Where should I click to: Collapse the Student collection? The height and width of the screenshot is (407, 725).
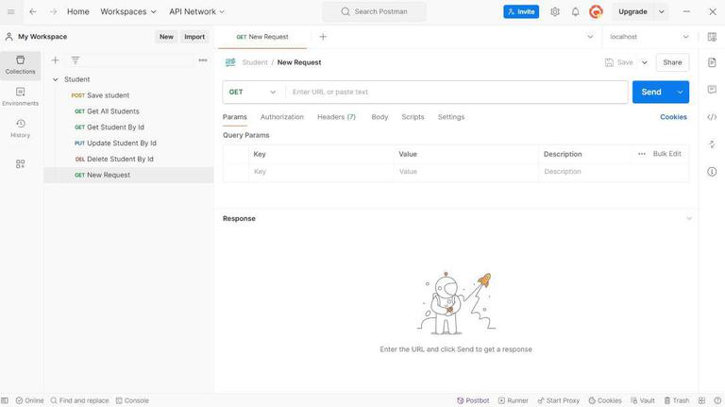56,79
